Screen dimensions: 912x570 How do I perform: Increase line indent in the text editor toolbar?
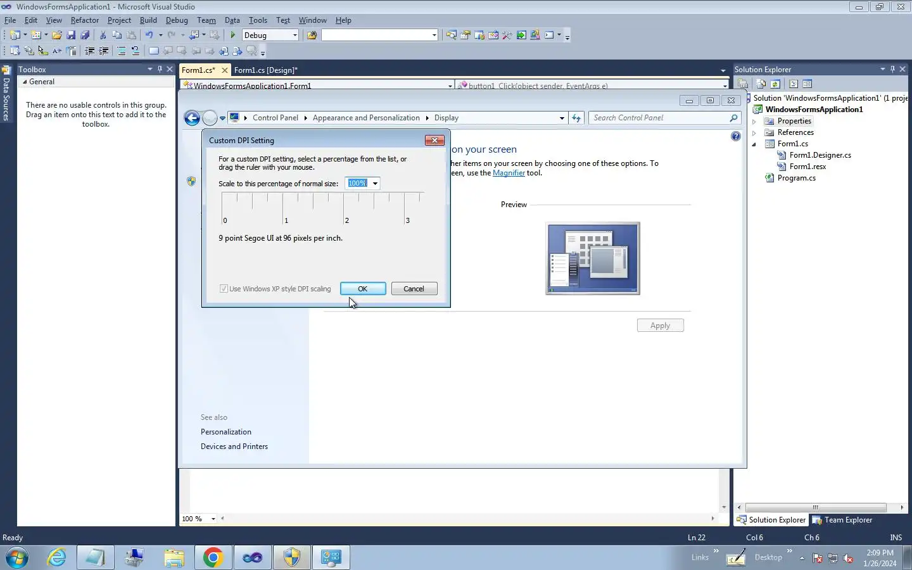[104, 51]
